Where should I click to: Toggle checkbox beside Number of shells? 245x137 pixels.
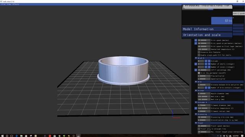click(196, 64)
